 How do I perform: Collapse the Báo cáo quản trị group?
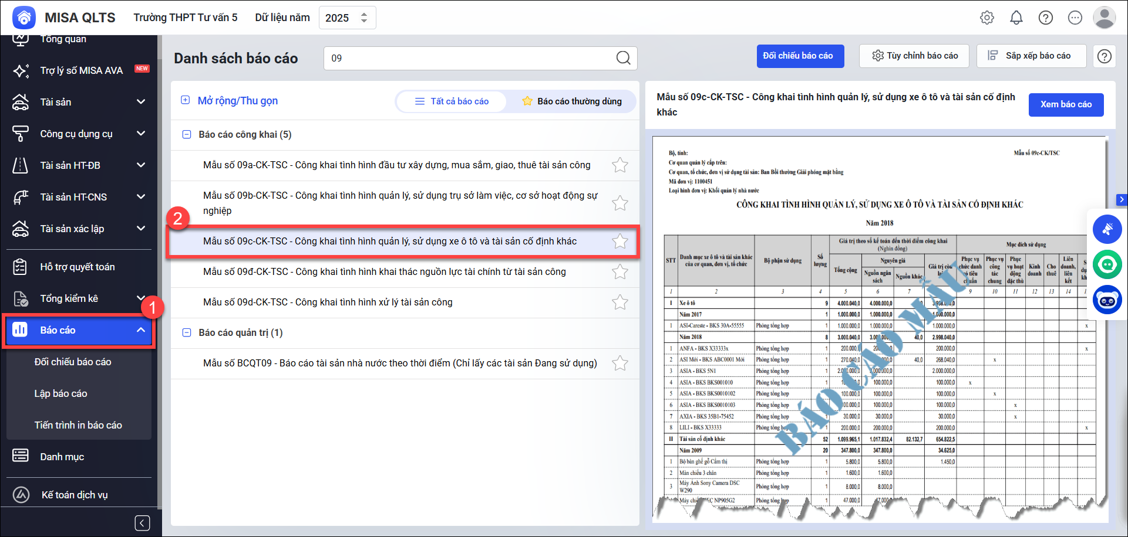(x=187, y=333)
